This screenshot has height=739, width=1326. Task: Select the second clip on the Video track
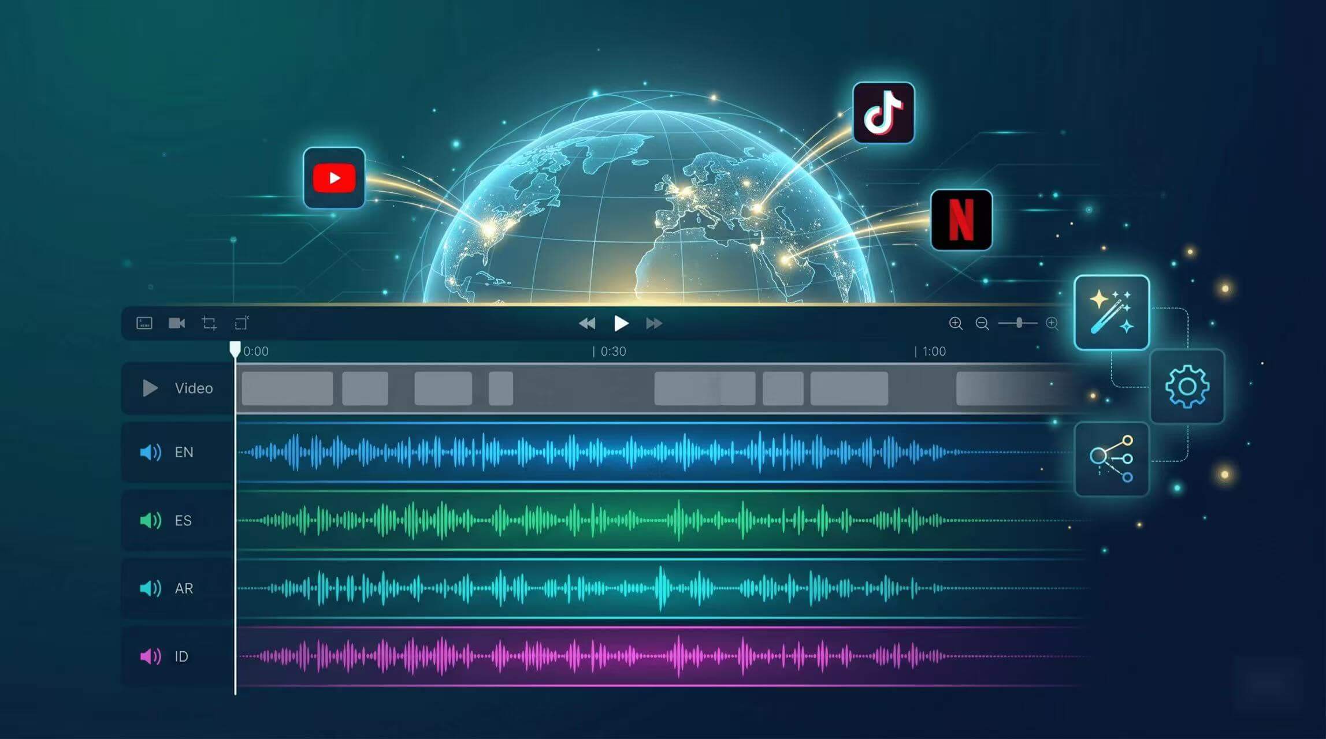point(365,389)
